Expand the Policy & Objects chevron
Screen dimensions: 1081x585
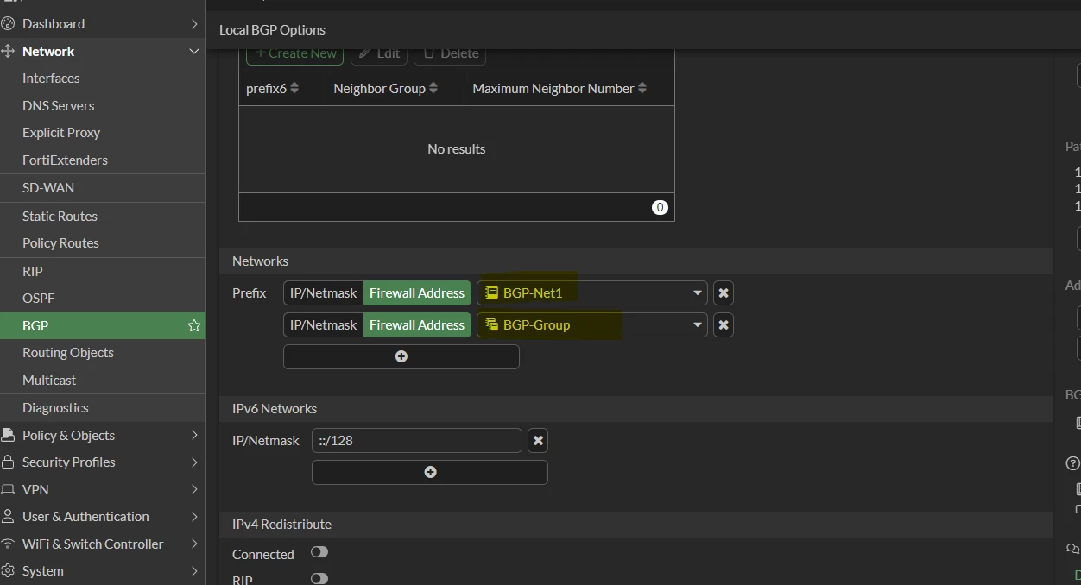(194, 435)
